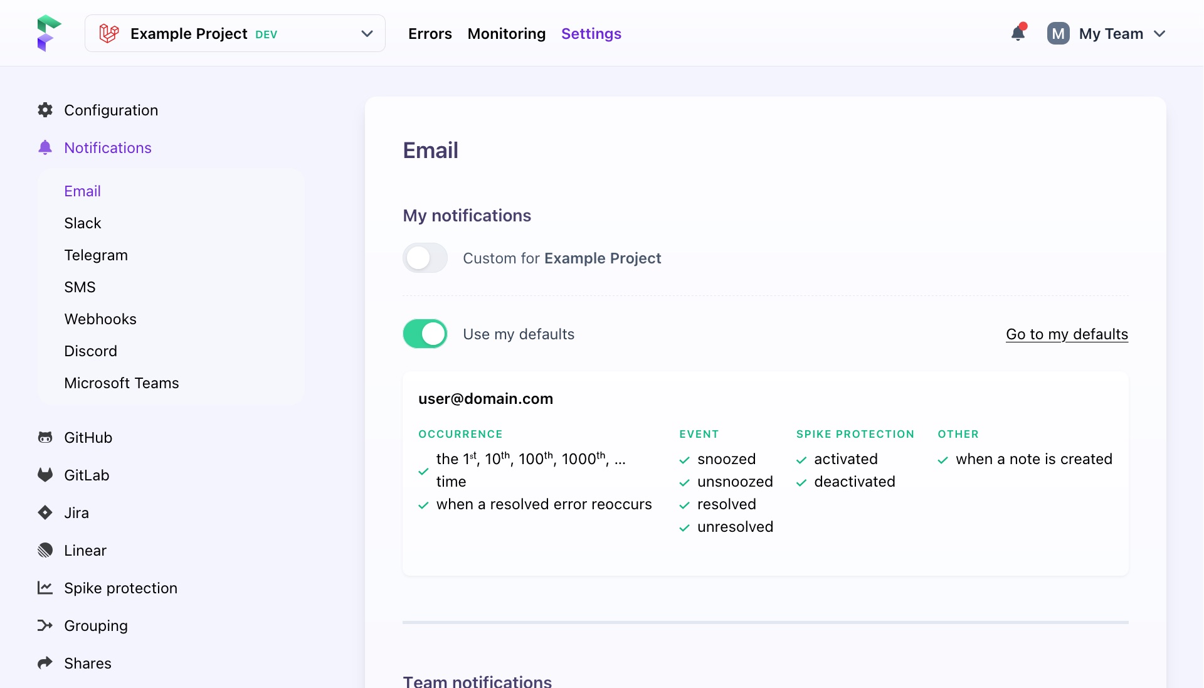The height and width of the screenshot is (688, 1204).
Task: Disable the Use my defaults toggle
Action: pos(425,334)
